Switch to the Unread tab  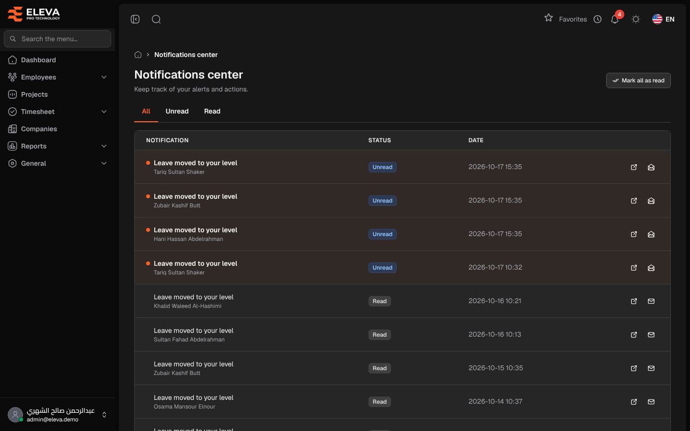pyautogui.click(x=177, y=111)
